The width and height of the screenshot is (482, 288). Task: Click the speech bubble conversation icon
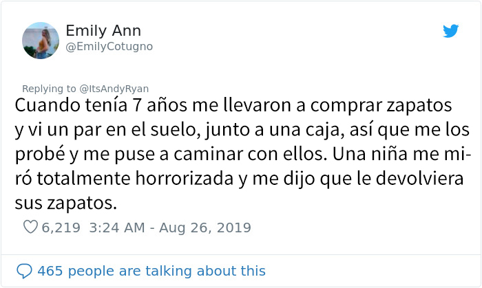point(24,271)
